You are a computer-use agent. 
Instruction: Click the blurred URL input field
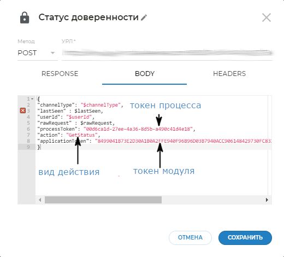[x=168, y=53]
